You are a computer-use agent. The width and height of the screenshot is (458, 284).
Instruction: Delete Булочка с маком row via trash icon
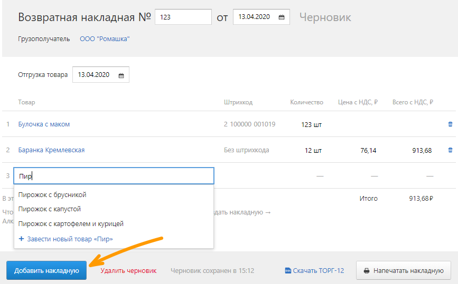coord(450,124)
